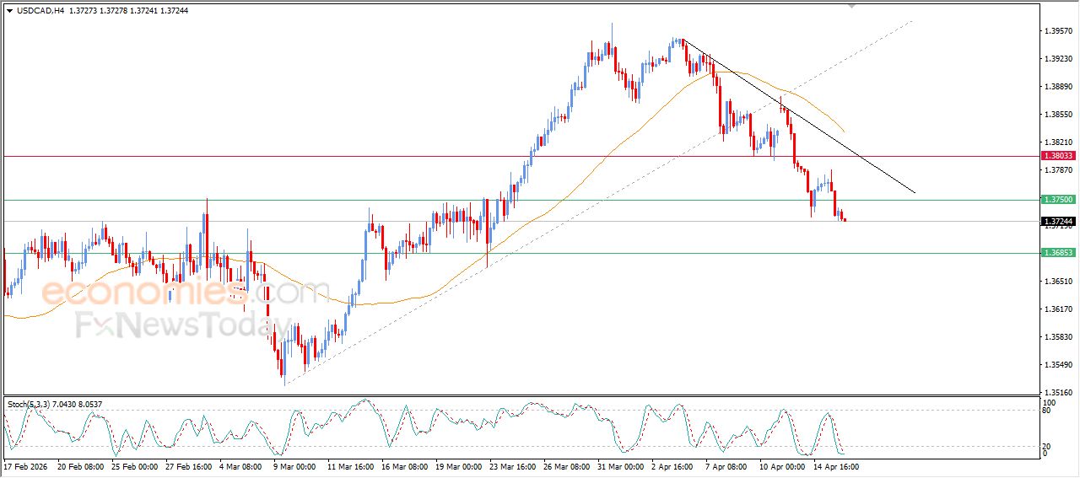Click the 80 level on stochastic scale
The height and width of the screenshot is (478, 1080).
[1047, 411]
